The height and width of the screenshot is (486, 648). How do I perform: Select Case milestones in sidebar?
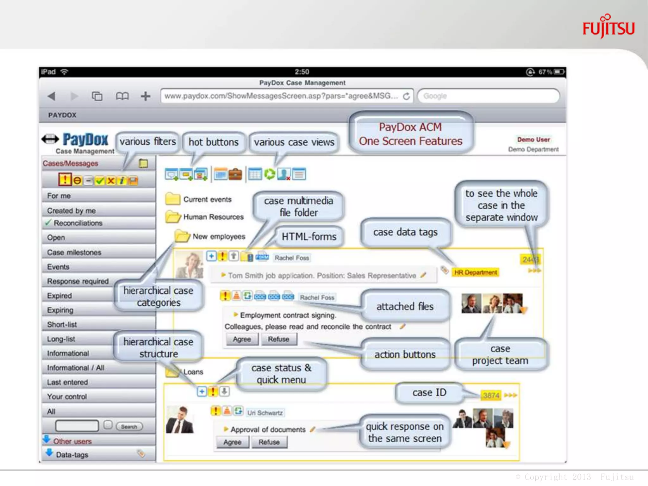[74, 252]
